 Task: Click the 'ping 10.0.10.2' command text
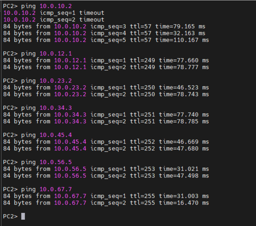click(x=46, y=6)
